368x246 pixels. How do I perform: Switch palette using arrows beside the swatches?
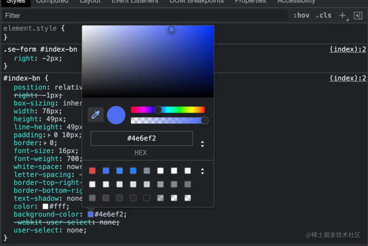[x=202, y=171]
